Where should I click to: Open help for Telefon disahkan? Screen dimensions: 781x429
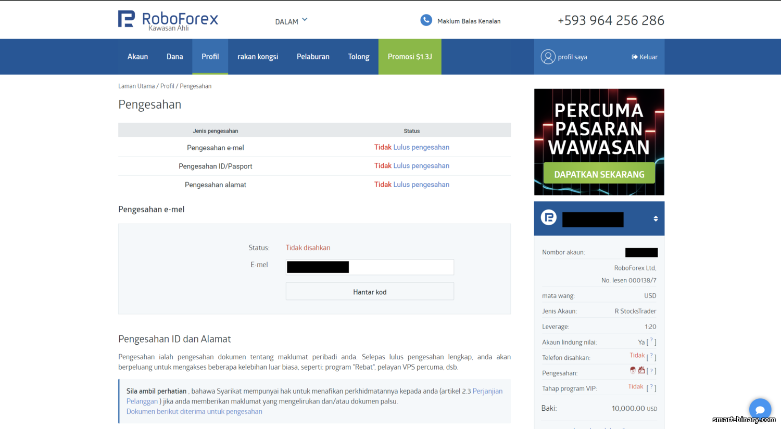click(651, 357)
